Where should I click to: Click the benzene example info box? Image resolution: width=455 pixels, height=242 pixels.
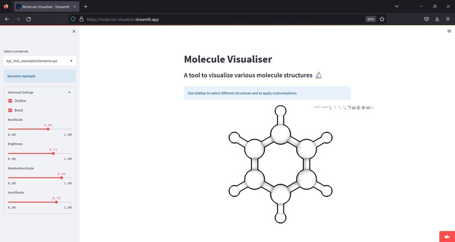tap(40, 76)
